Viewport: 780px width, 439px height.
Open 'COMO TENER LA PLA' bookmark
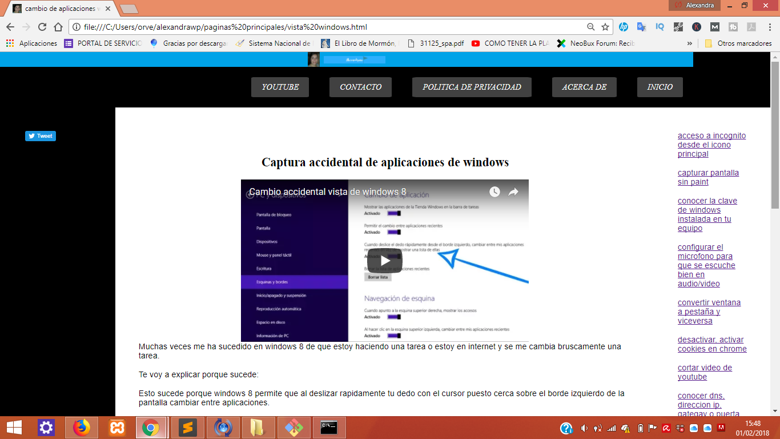coord(511,43)
